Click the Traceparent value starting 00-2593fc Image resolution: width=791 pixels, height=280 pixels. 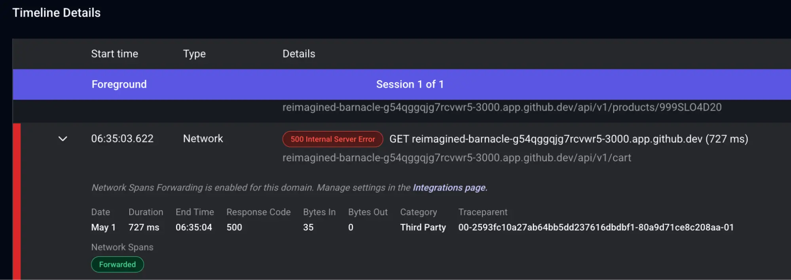[x=596, y=227]
